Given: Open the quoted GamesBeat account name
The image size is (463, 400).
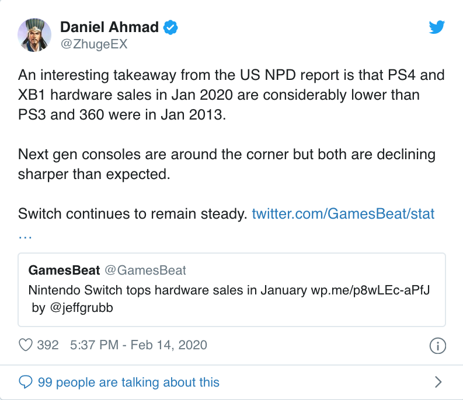Looking at the screenshot, I should [x=63, y=270].
